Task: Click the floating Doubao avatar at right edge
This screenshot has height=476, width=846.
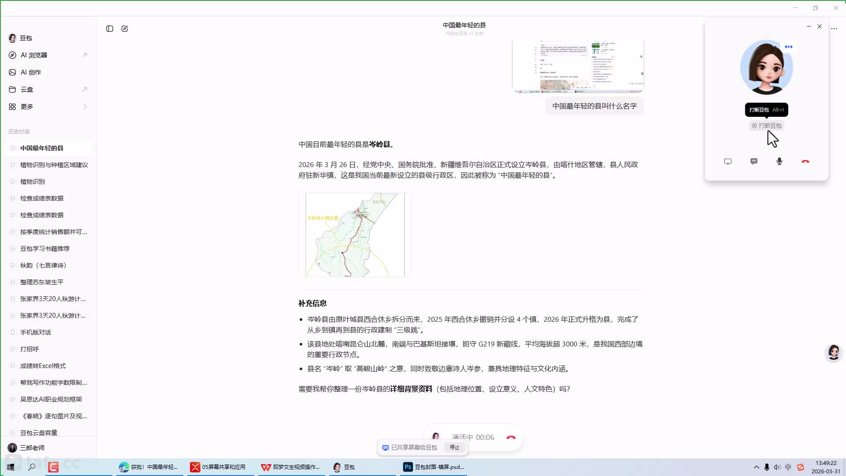Action: point(834,353)
